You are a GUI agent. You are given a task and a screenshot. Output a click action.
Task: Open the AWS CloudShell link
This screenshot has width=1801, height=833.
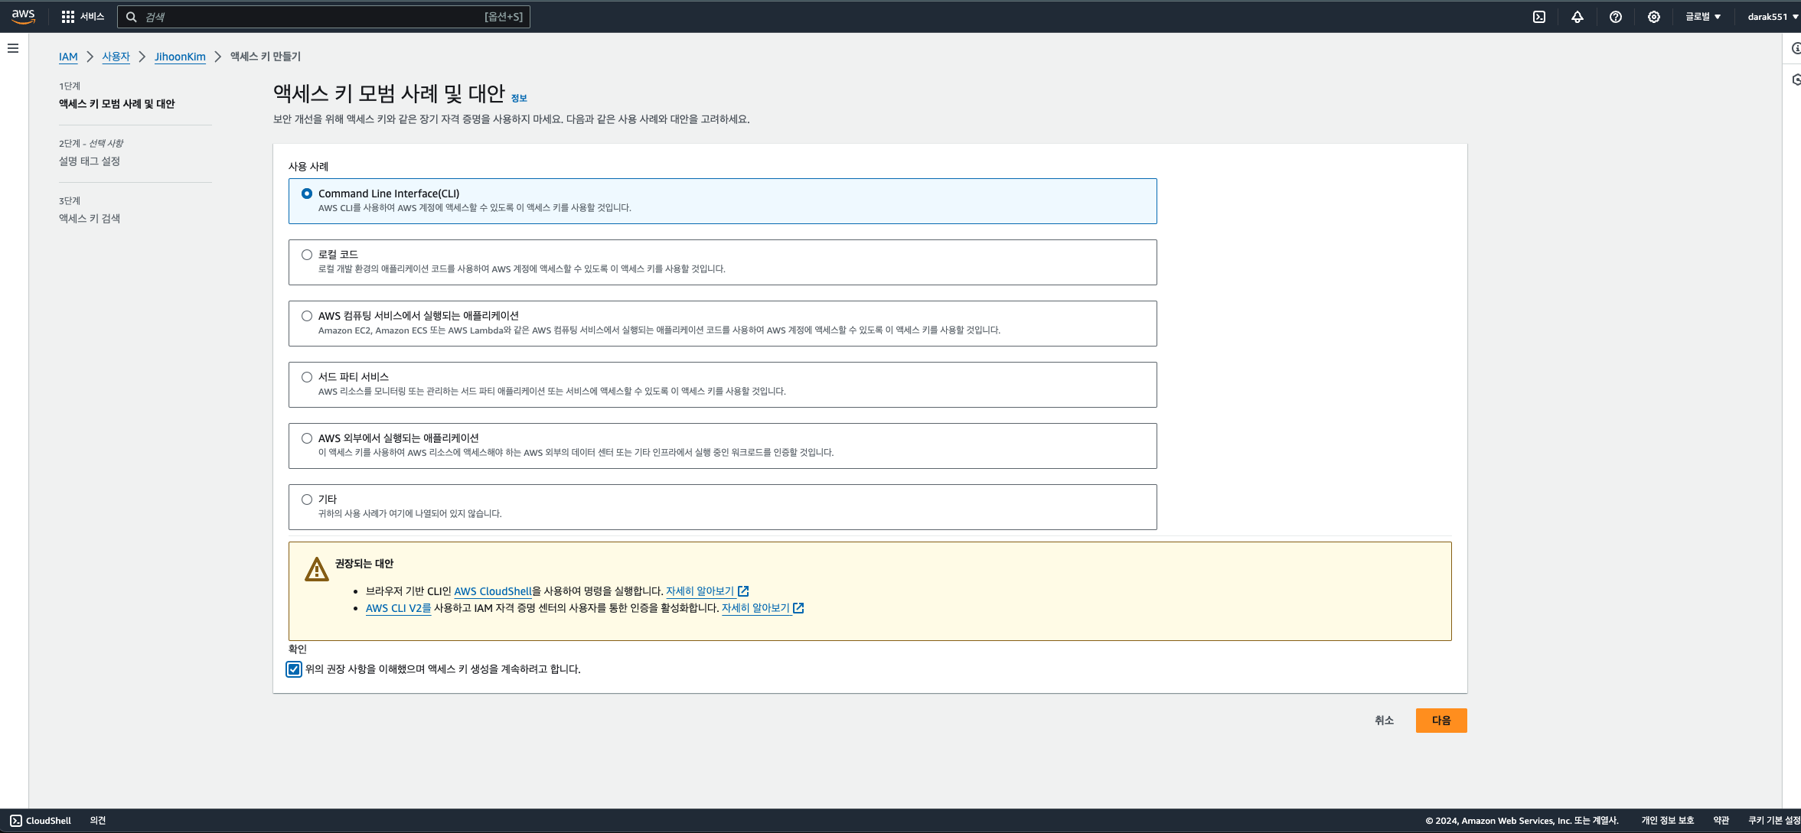(493, 591)
